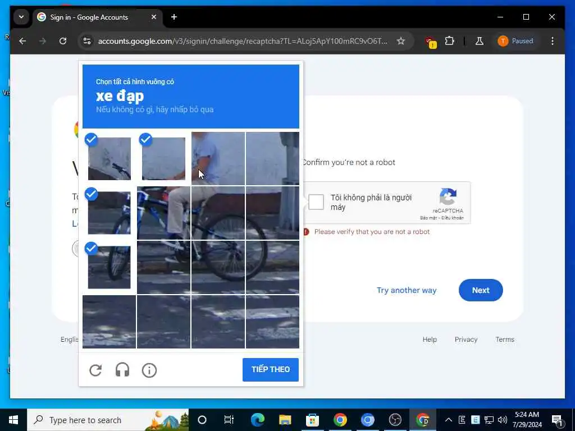575x431 pixels.
Task: Click the TIẾP THEO button
Action: tap(271, 369)
